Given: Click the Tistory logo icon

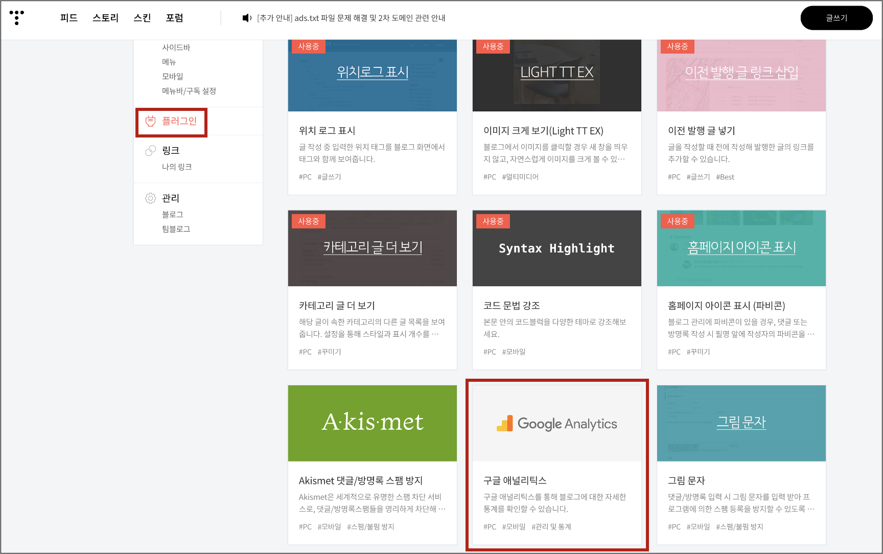Looking at the screenshot, I should (17, 17).
